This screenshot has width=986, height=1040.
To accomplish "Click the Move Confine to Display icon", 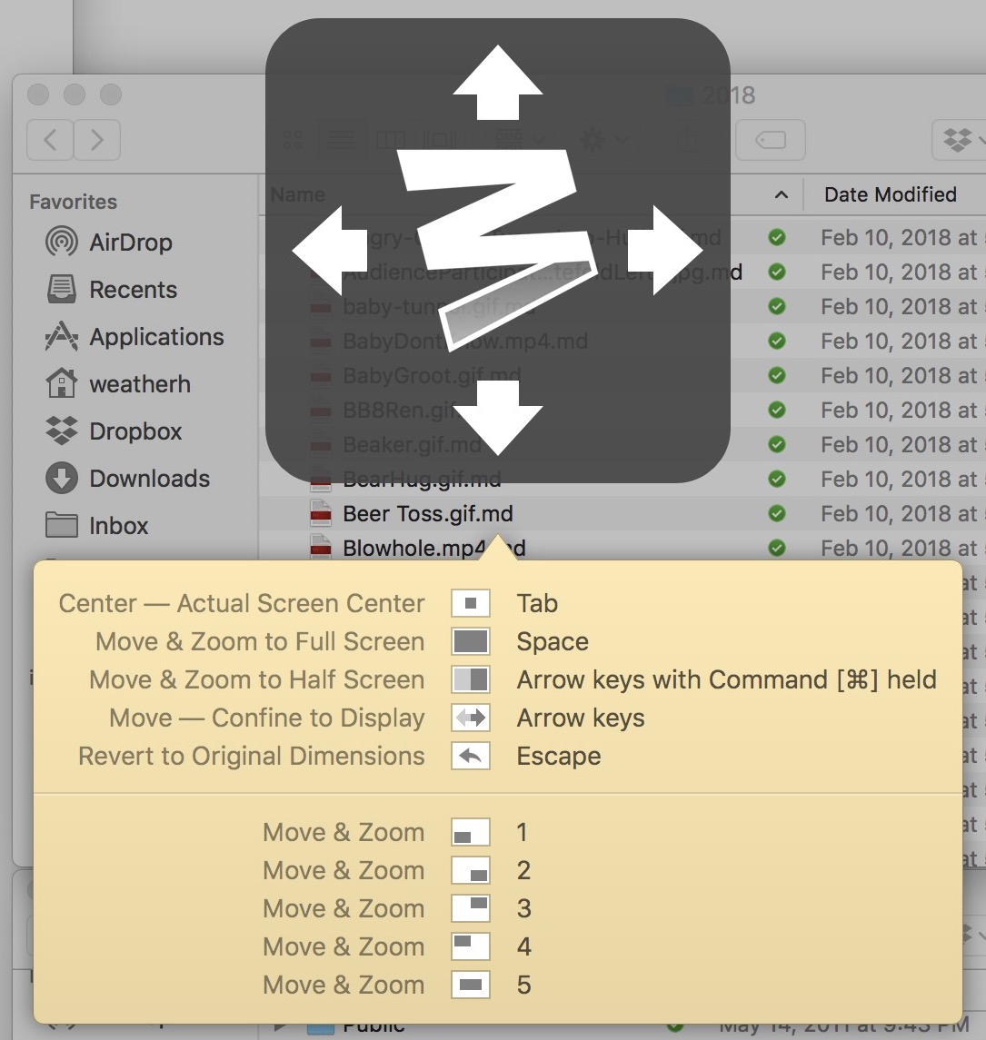I will (x=471, y=718).
